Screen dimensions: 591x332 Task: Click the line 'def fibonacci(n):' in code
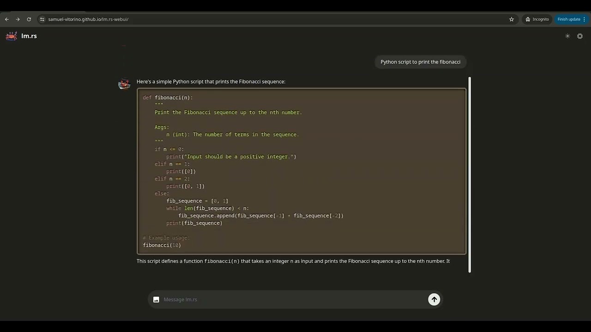point(168,97)
